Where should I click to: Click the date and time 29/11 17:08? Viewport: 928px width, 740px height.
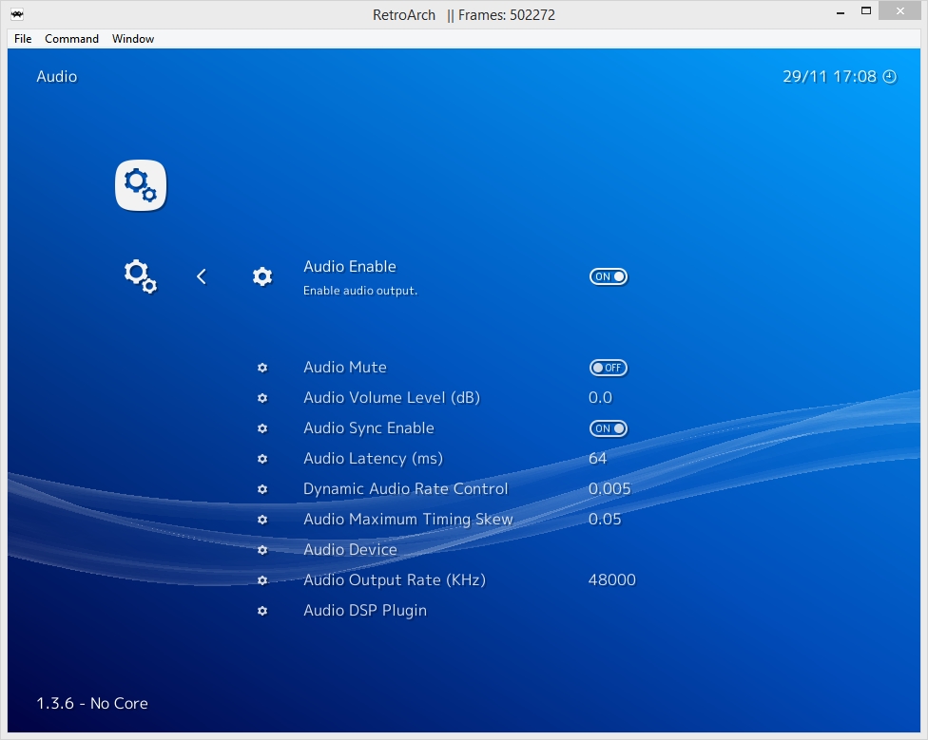tap(829, 77)
